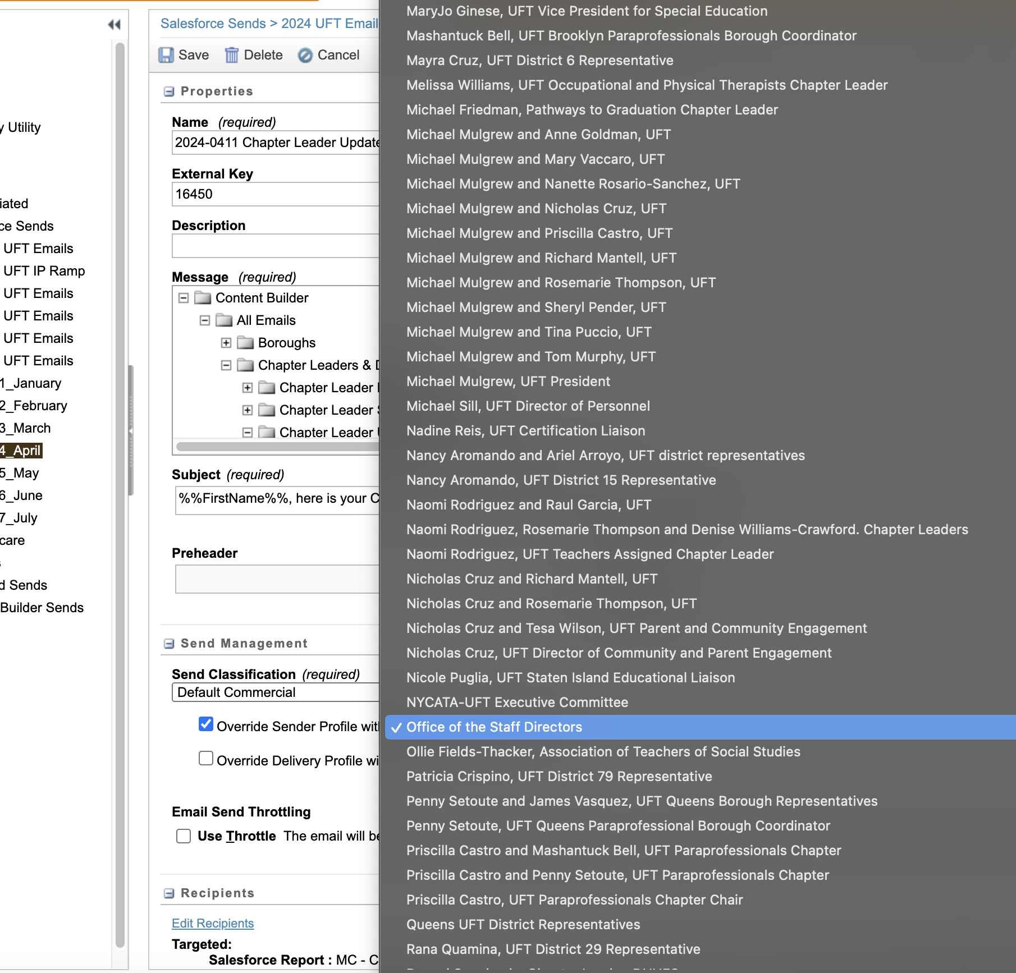The width and height of the screenshot is (1016, 973).
Task: Open the Send Classification dropdown
Action: click(x=276, y=692)
